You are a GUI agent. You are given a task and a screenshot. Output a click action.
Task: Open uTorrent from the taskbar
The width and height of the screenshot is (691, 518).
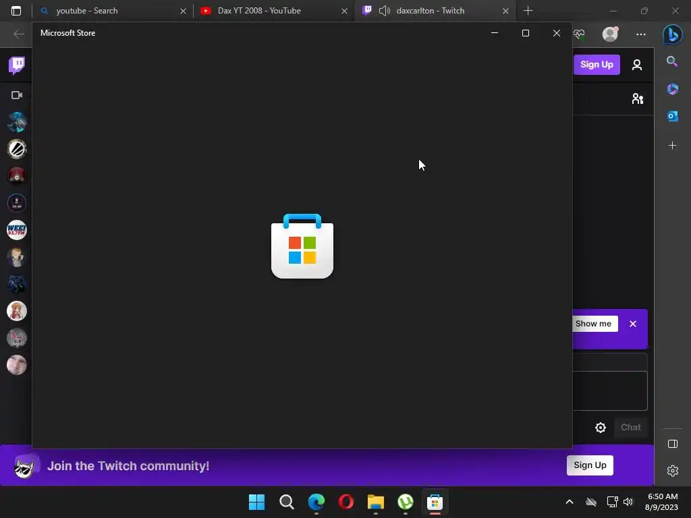406,502
